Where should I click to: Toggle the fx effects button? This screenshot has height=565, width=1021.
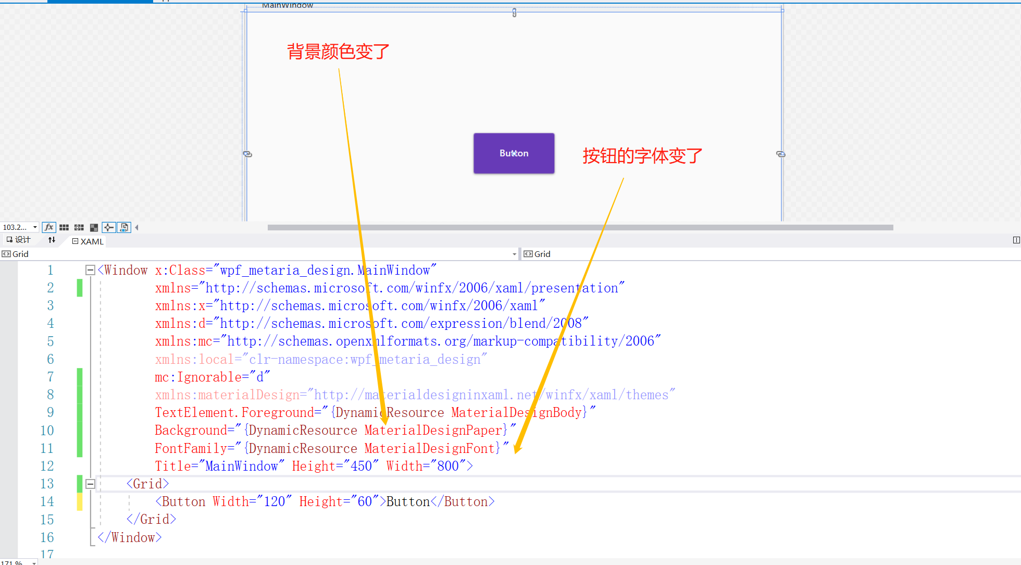49,227
